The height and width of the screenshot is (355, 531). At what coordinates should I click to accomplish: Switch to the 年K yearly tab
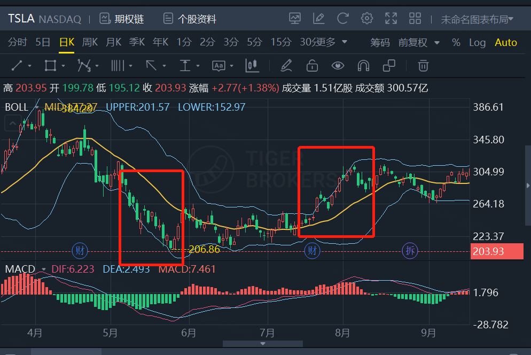click(160, 42)
